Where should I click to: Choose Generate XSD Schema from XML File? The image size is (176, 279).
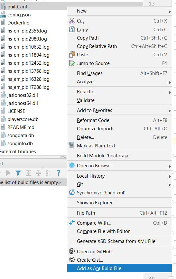tap(119, 241)
